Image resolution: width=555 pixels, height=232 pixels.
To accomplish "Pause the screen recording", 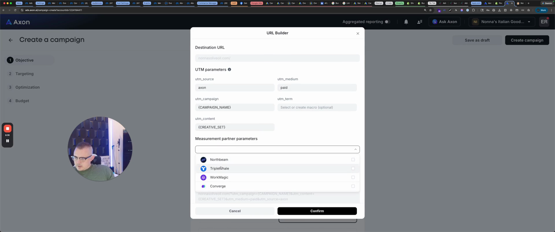I will (x=8, y=141).
